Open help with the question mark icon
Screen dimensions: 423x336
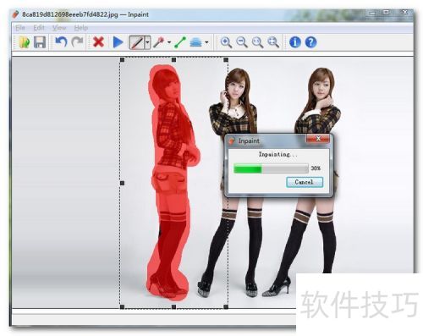coord(310,42)
